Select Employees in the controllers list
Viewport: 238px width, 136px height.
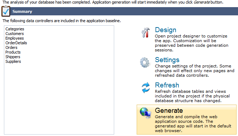(15, 38)
